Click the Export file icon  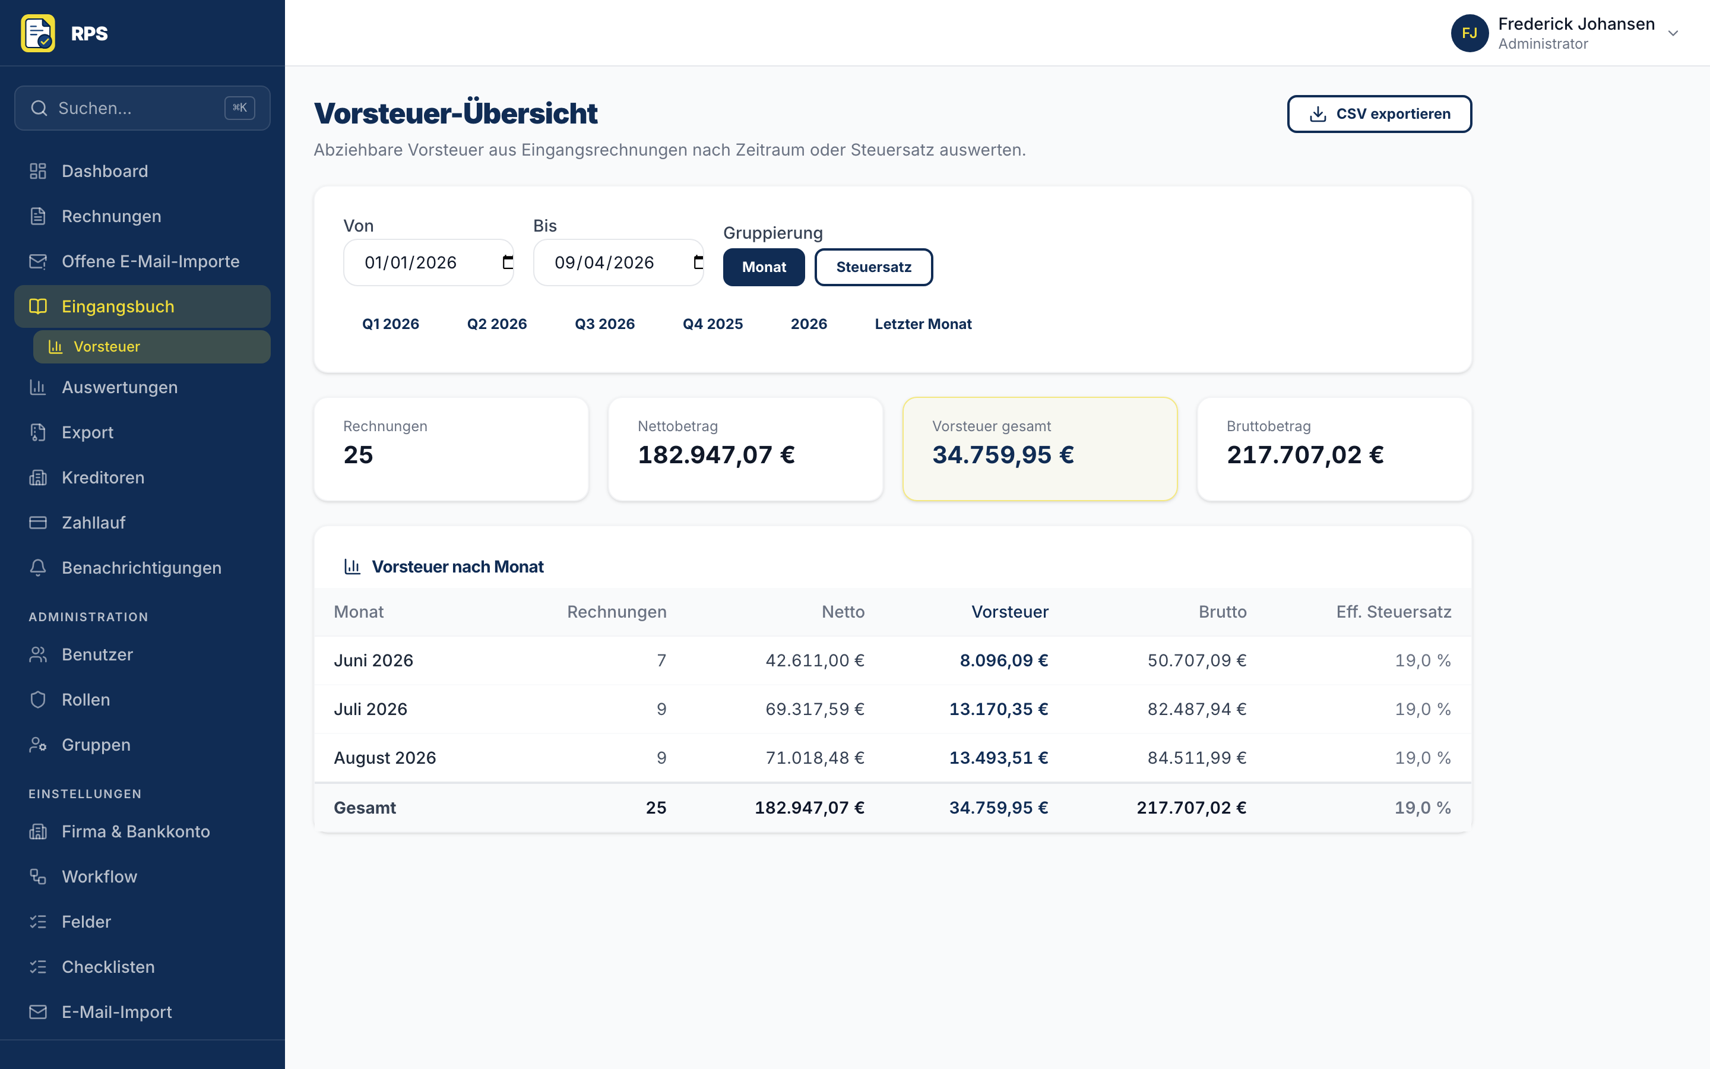[38, 433]
